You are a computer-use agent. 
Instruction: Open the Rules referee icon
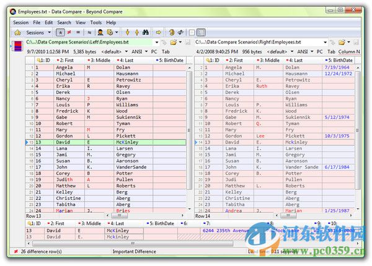[100, 32]
